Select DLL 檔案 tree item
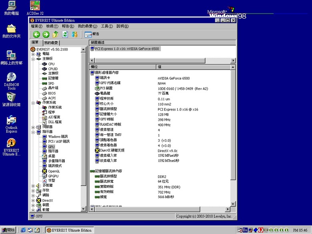 pos(55,122)
